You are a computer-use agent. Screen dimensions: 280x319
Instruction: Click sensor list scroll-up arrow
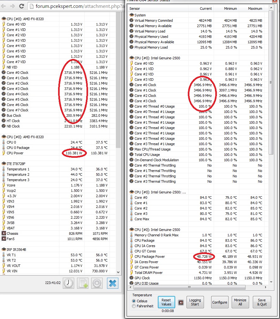[x=271, y=8]
